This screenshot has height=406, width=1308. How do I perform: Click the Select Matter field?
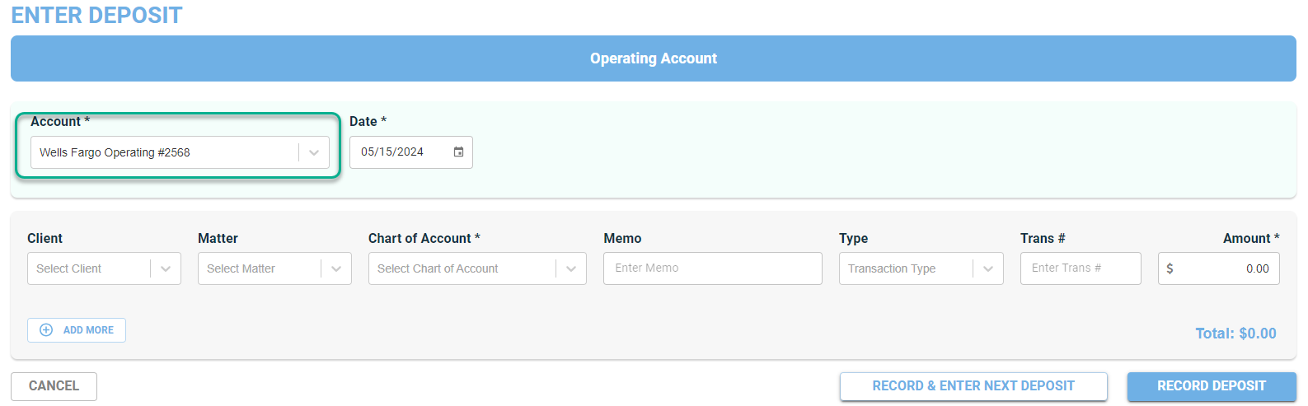(x=274, y=268)
